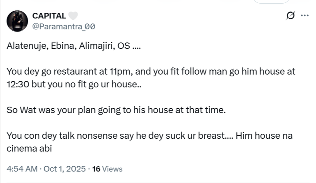
Task: Click the line starting with Alatenuje, Ebina
Action: coord(74,46)
